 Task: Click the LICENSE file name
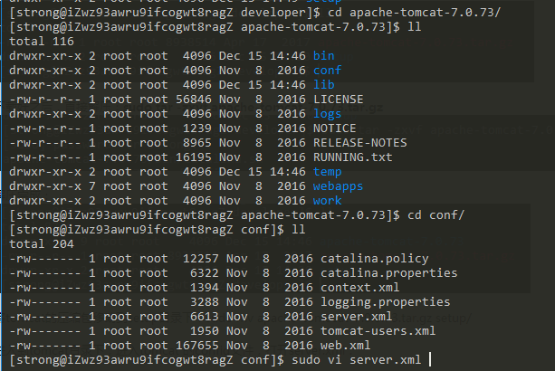pos(339,100)
